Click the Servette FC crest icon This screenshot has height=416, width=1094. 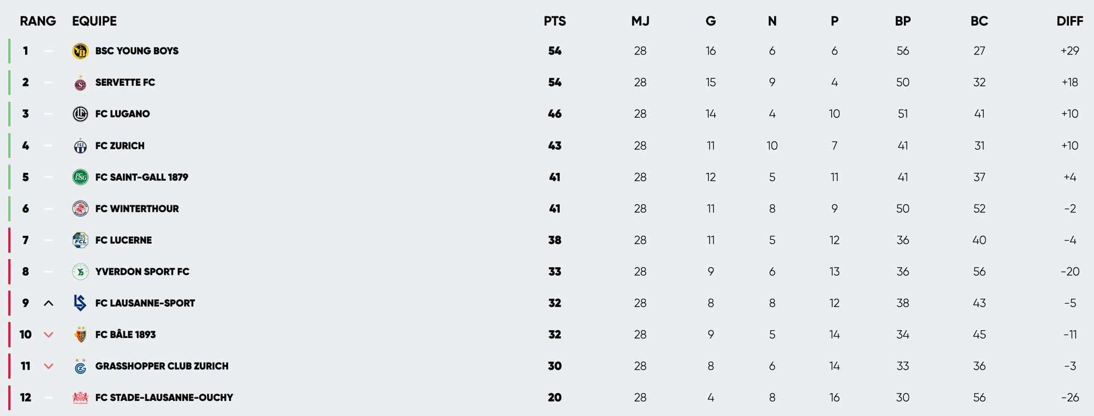pos(80,83)
